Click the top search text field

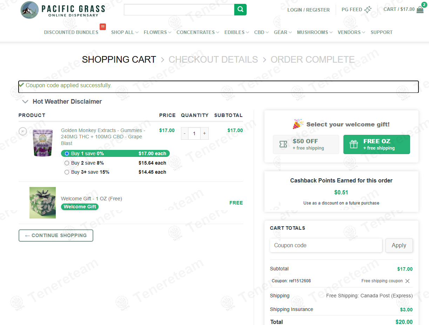pos(179,10)
